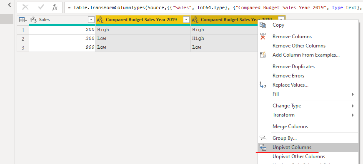The image size is (363, 164).
Task: Expand the Change Type submenu arrow
Action: tap(353, 106)
